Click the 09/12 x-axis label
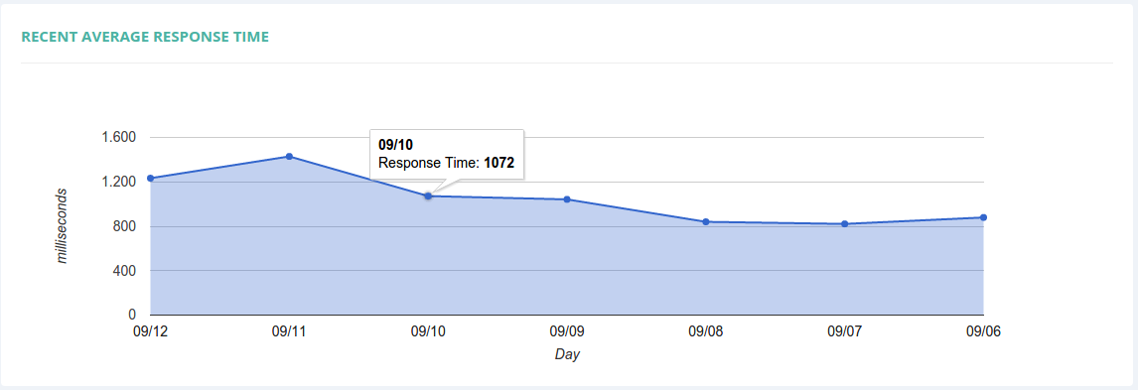 click(150, 332)
